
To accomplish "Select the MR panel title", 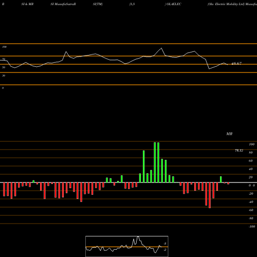I will [x=229, y=134].
